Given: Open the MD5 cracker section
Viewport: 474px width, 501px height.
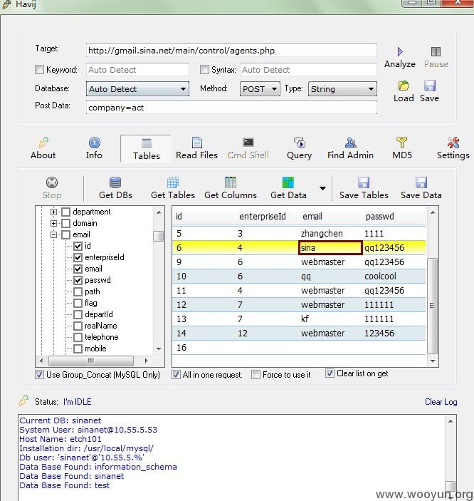Looking at the screenshot, I should click(402, 148).
